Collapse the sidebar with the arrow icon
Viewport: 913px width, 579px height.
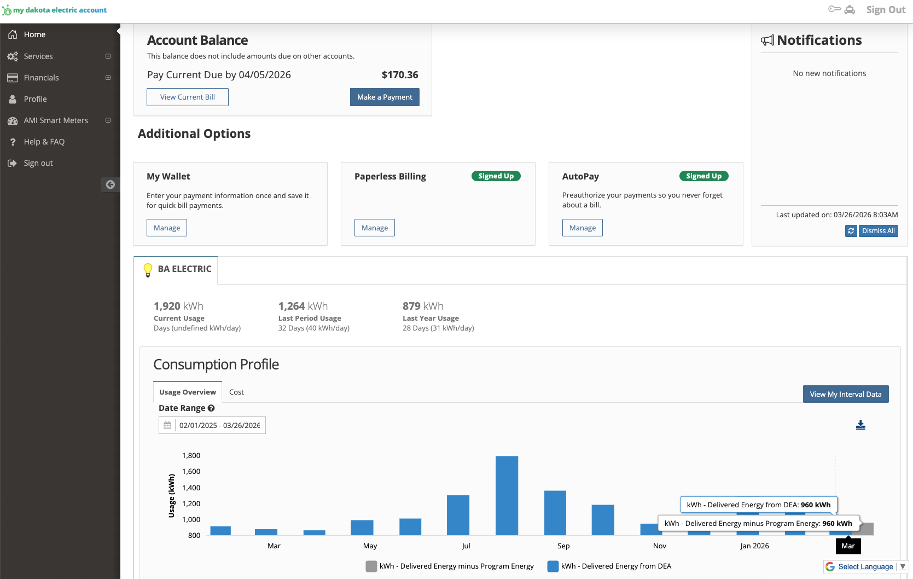pos(110,184)
